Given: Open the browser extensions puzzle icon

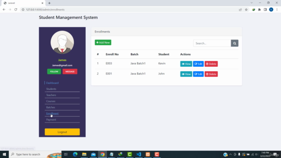Looking at the screenshot, I should [x=259, y=10].
